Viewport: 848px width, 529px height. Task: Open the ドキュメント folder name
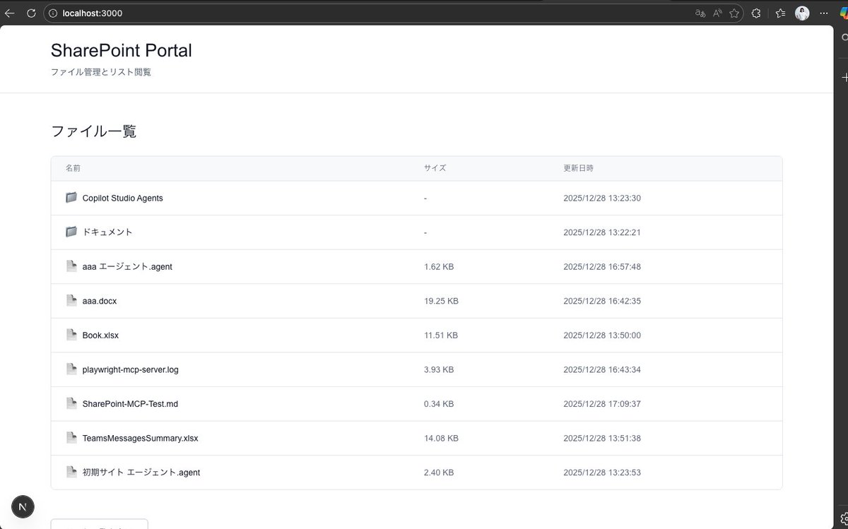[107, 232]
